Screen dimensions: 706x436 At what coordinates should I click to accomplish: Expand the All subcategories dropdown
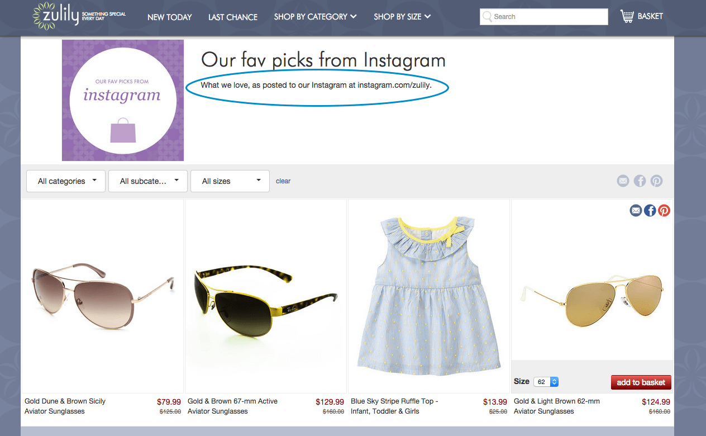pos(148,181)
